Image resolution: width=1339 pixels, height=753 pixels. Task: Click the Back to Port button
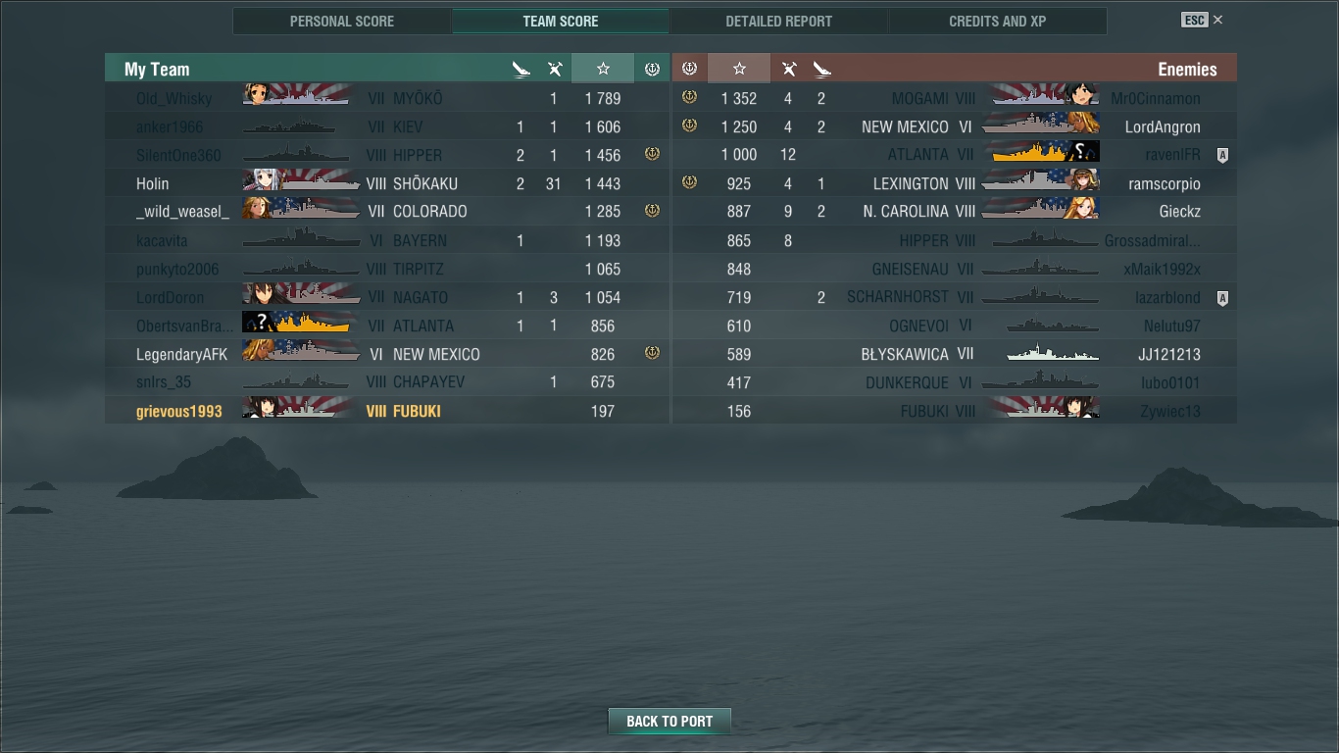pyautogui.click(x=669, y=721)
